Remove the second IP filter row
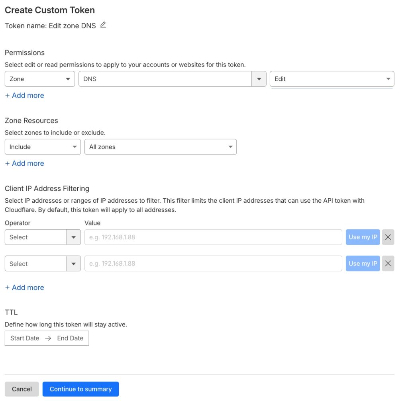 tap(388, 264)
